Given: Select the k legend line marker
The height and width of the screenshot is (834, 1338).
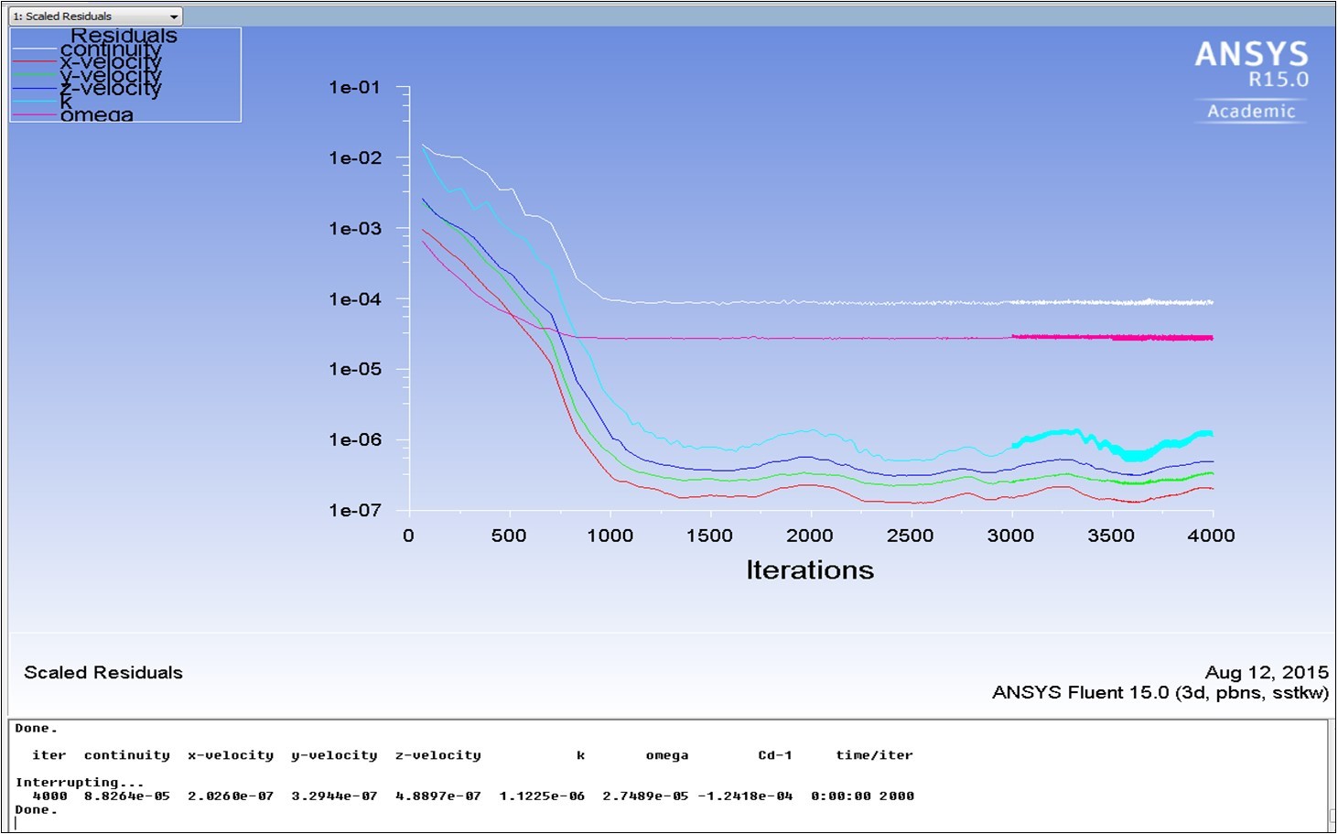Looking at the screenshot, I should pyautogui.click(x=35, y=101).
